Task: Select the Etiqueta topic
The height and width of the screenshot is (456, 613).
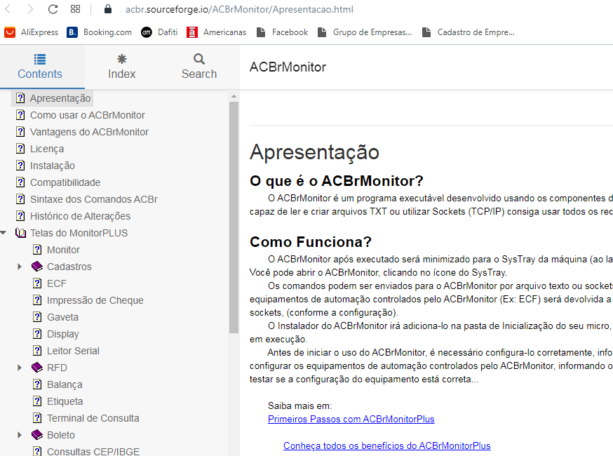Action: (65, 401)
